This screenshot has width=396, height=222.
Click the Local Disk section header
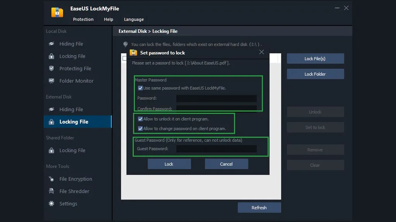coord(56,31)
